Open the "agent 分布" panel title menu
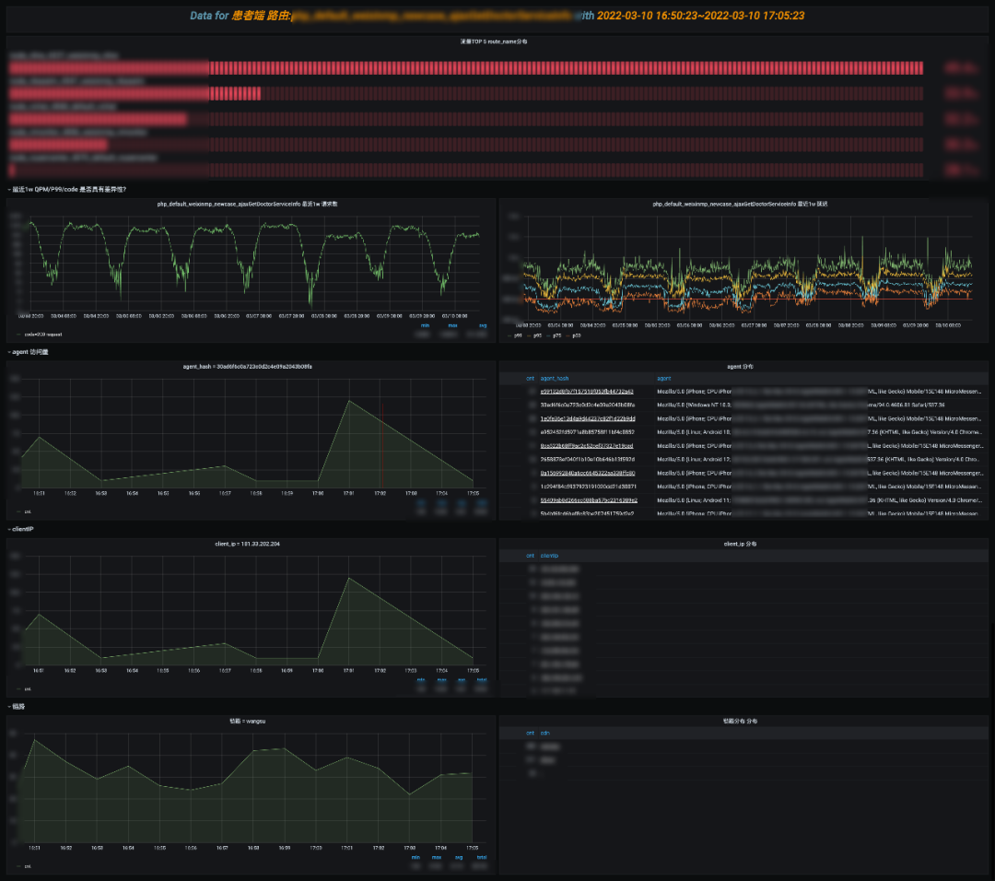995x881 pixels. point(741,366)
